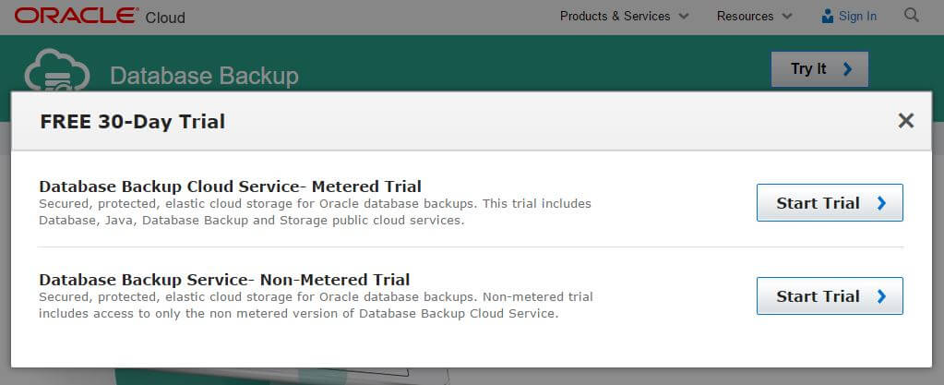Follow the Sign In link

click(x=858, y=16)
